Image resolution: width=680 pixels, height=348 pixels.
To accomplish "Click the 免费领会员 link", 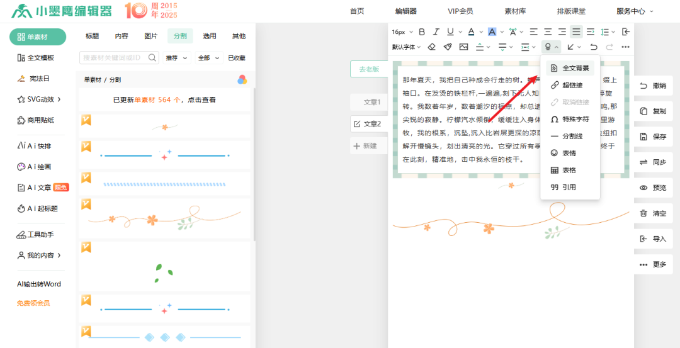I will coord(33,303).
